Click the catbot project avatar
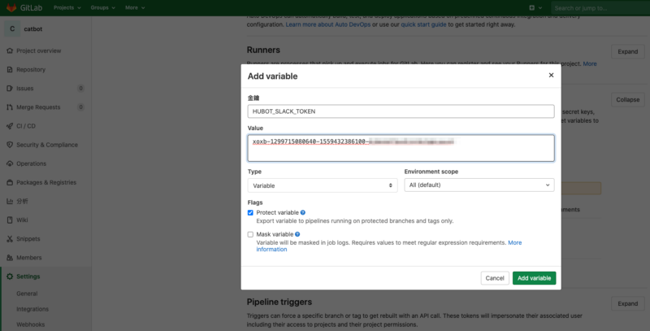The image size is (650, 331). [12, 29]
